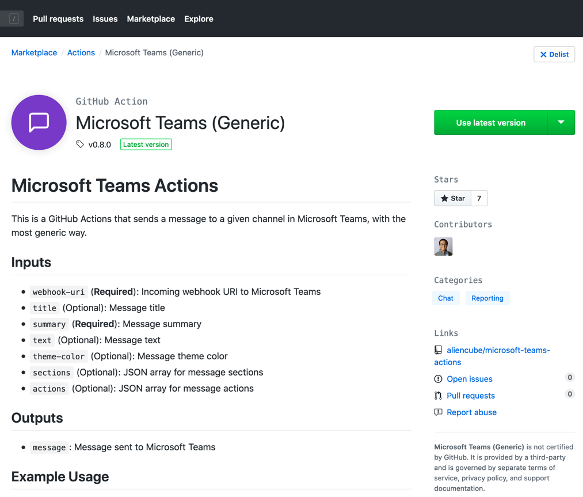Open aliencube/microsoft-teams-actions repository link
This screenshot has height=497, width=583.
pos(492,356)
